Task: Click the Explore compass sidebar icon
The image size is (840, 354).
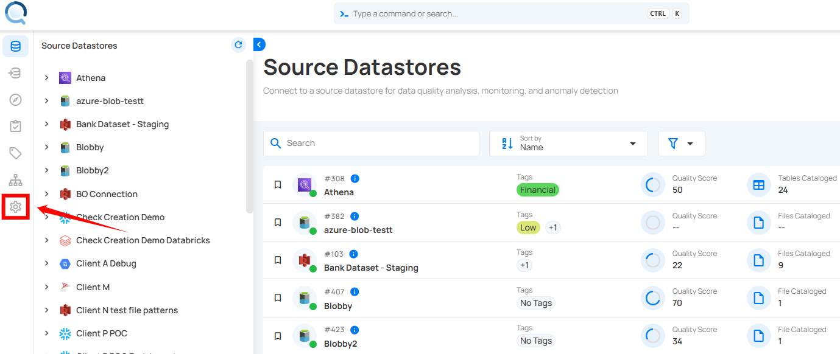Action: (16, 100)
